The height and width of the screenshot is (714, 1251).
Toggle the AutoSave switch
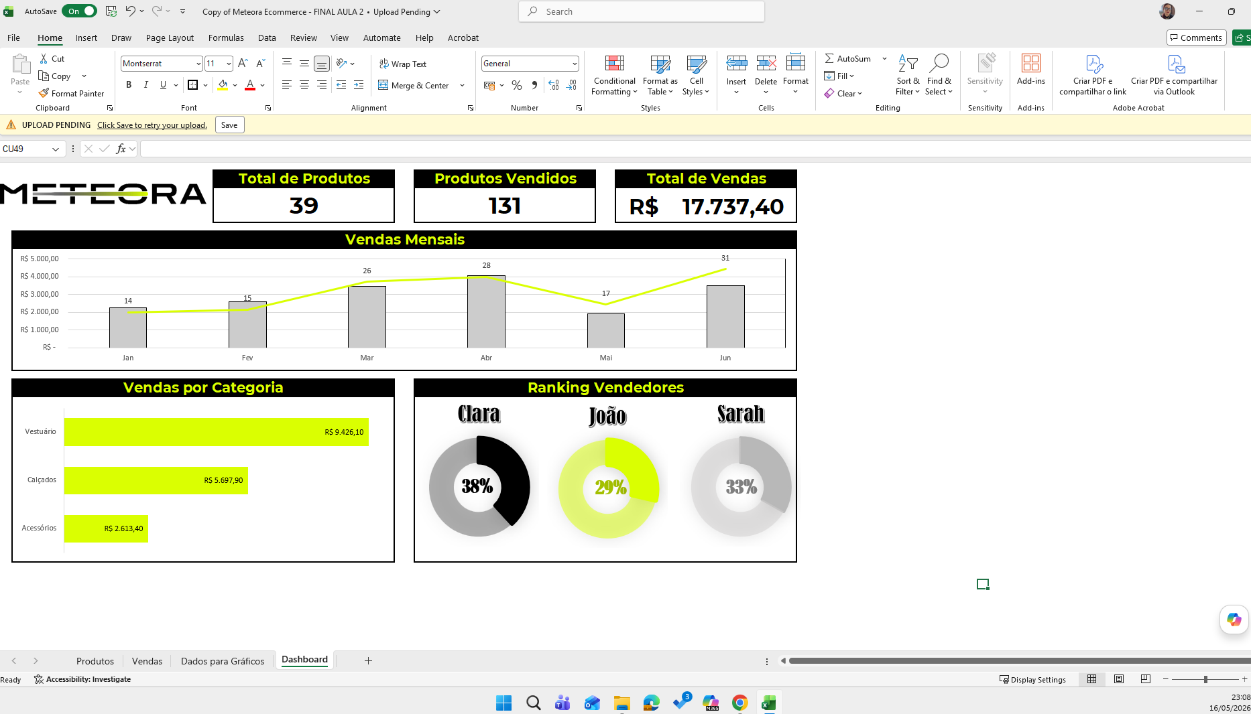pyautogui.click(x=79, y=11)
